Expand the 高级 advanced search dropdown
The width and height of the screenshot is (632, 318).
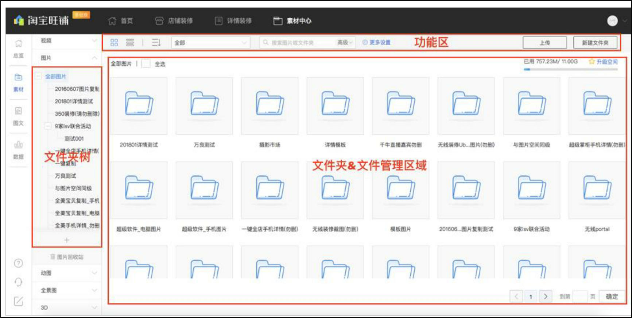click(x=345, y=43)
